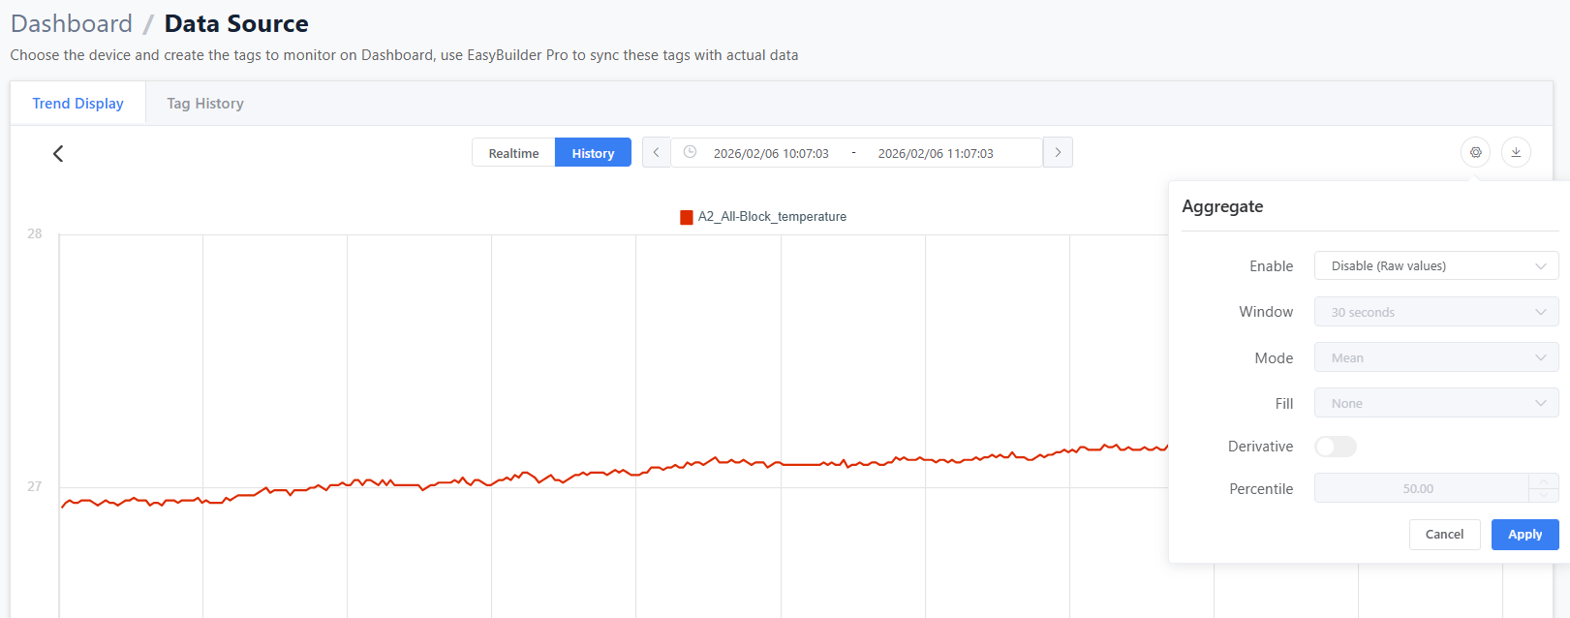Click the back arrow icon
This screenshot has width=1570, height=618.
[x=58, y=153]
